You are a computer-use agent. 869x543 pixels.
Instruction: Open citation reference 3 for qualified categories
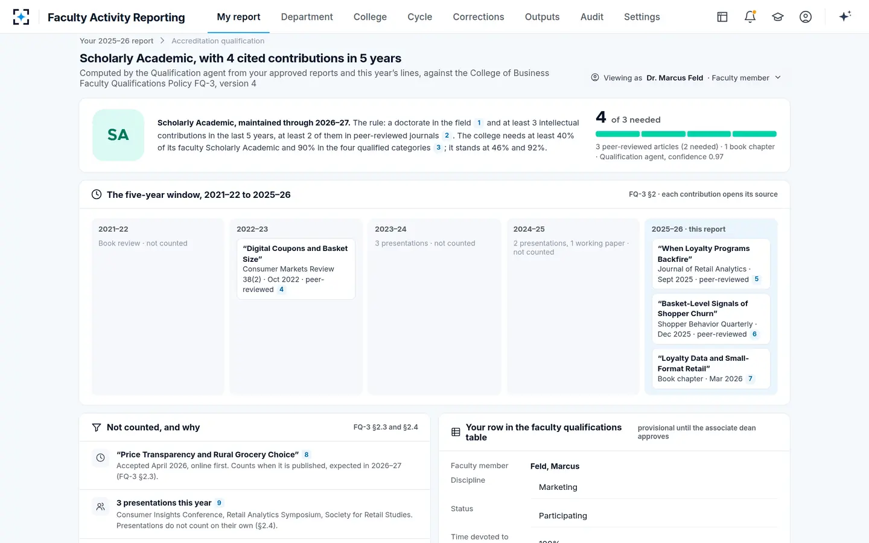(x=438, y=148)
